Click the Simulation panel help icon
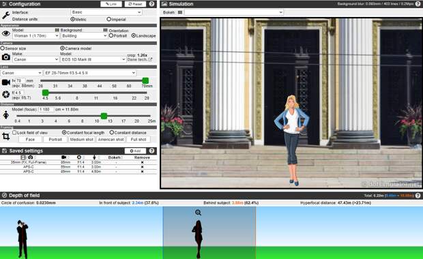The width and height of the screenshot is (423, 259). click(x=418, y=4)
